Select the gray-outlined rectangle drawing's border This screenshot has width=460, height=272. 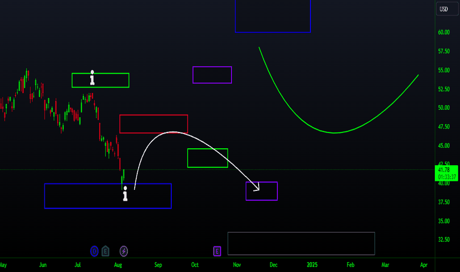tap(301, 232)
